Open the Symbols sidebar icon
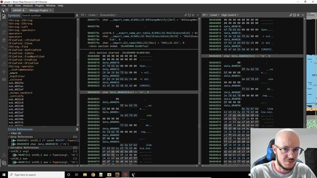This screenshot has height=178, width=317. click(x=4, y=16)
